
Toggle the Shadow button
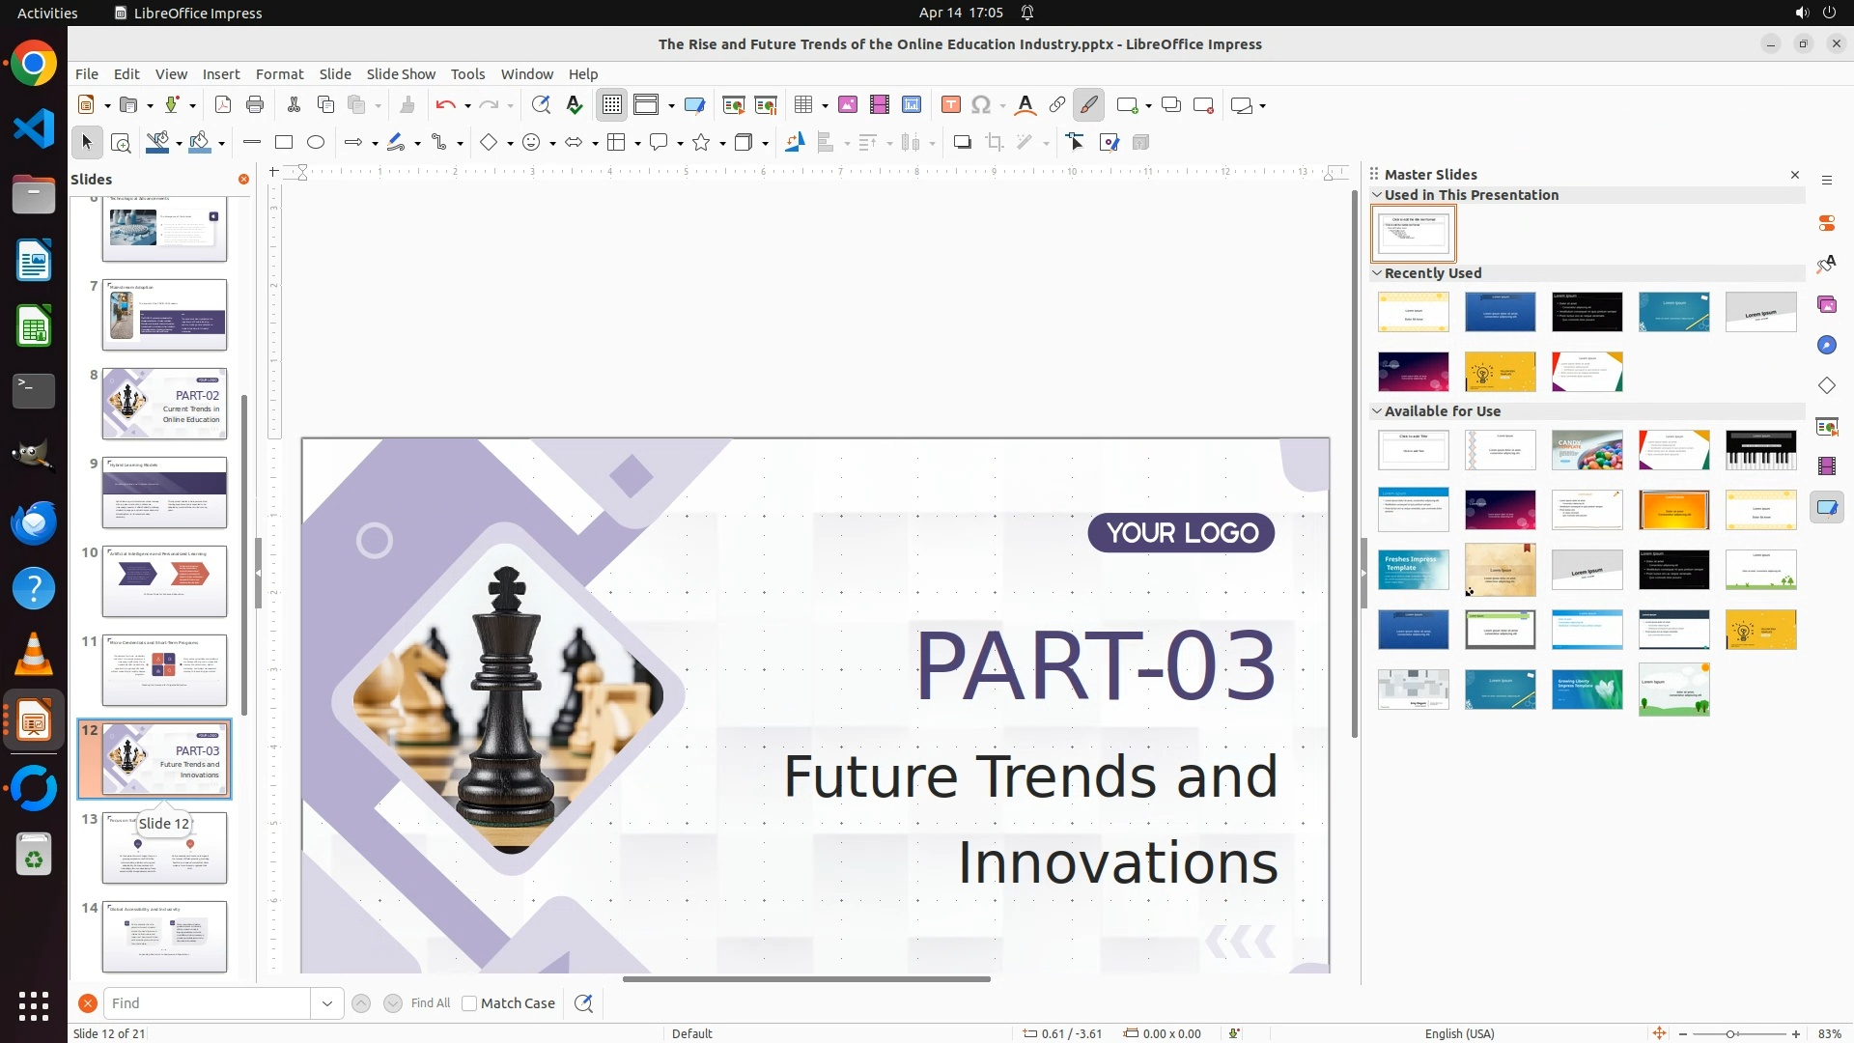962,143
